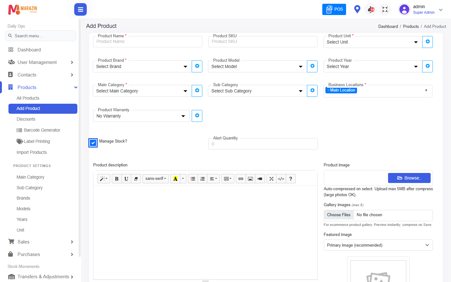Go to Dashboard via breadcrumb link
Viewport: 451px width, 282px height.
tap(388, 27)
